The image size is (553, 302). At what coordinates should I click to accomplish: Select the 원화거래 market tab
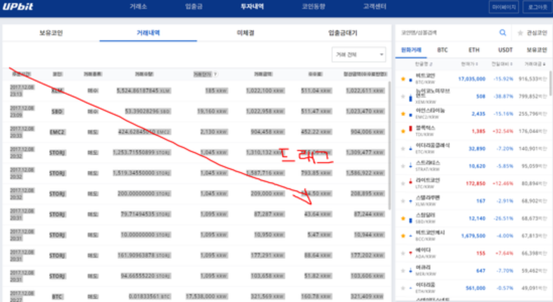(x=411, y=50)
